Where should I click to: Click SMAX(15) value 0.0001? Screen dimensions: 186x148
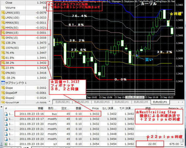(x=42, y=33)
